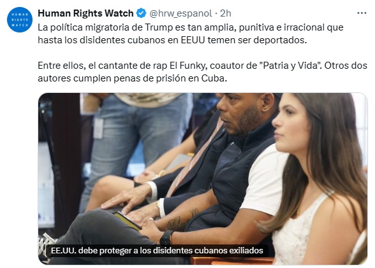Click the forearm tattoo in the photo
Image resolution: width=375 pixels, height=268 pixels.
click(x=182, y=221)
